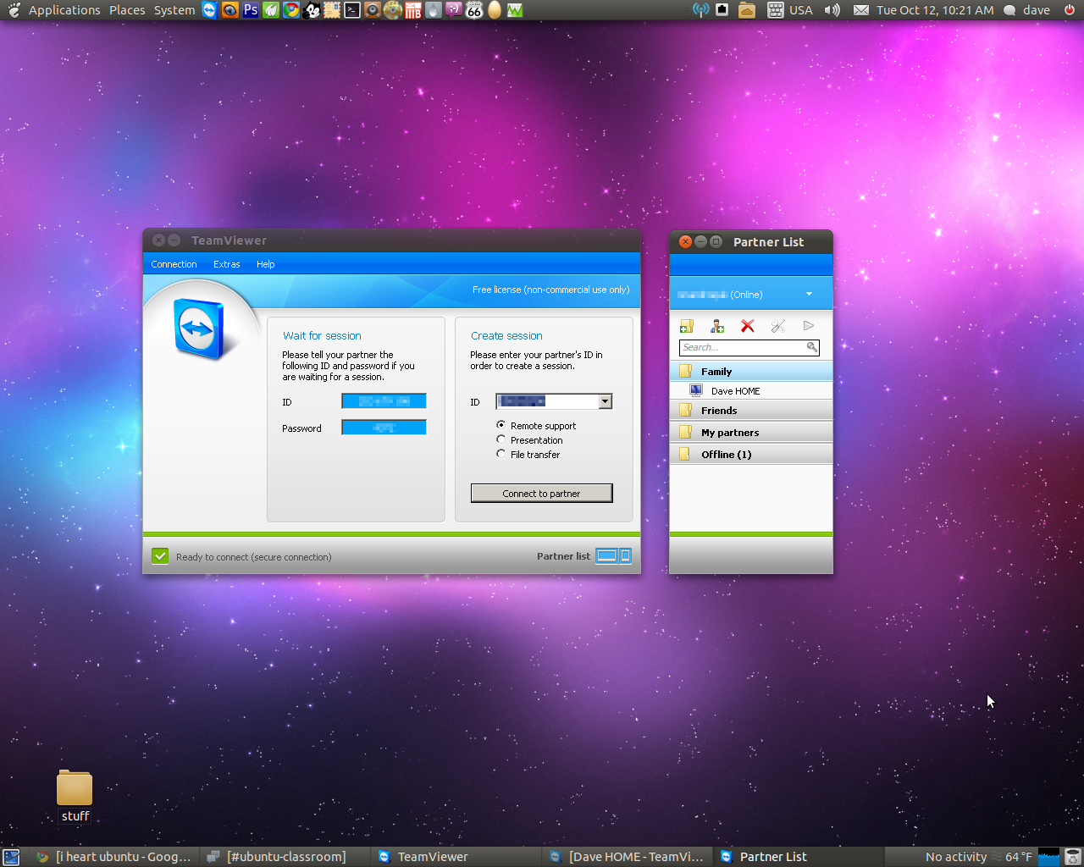Viewport: 1084px width, 867px height.
Task: Click the Route 66 launcher icon
Action: point(474,10)
